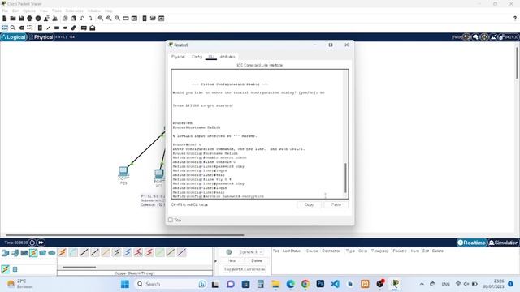
Task: Click the Copy button in CLI window
Action: (309, 204)
